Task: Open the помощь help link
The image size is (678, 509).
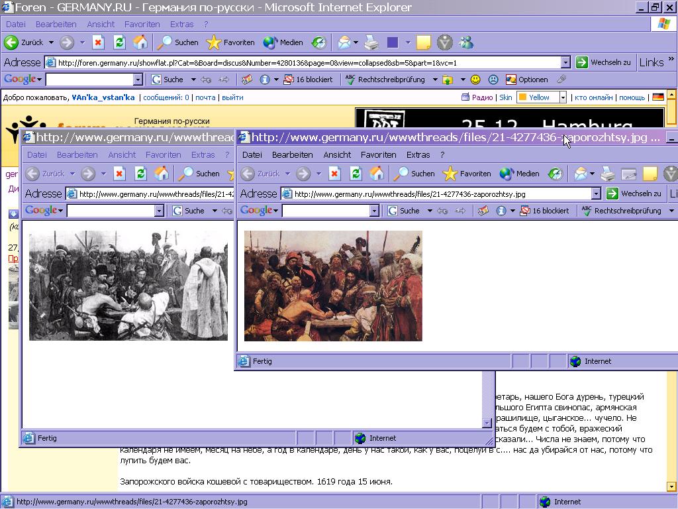Action: (632, 97)
